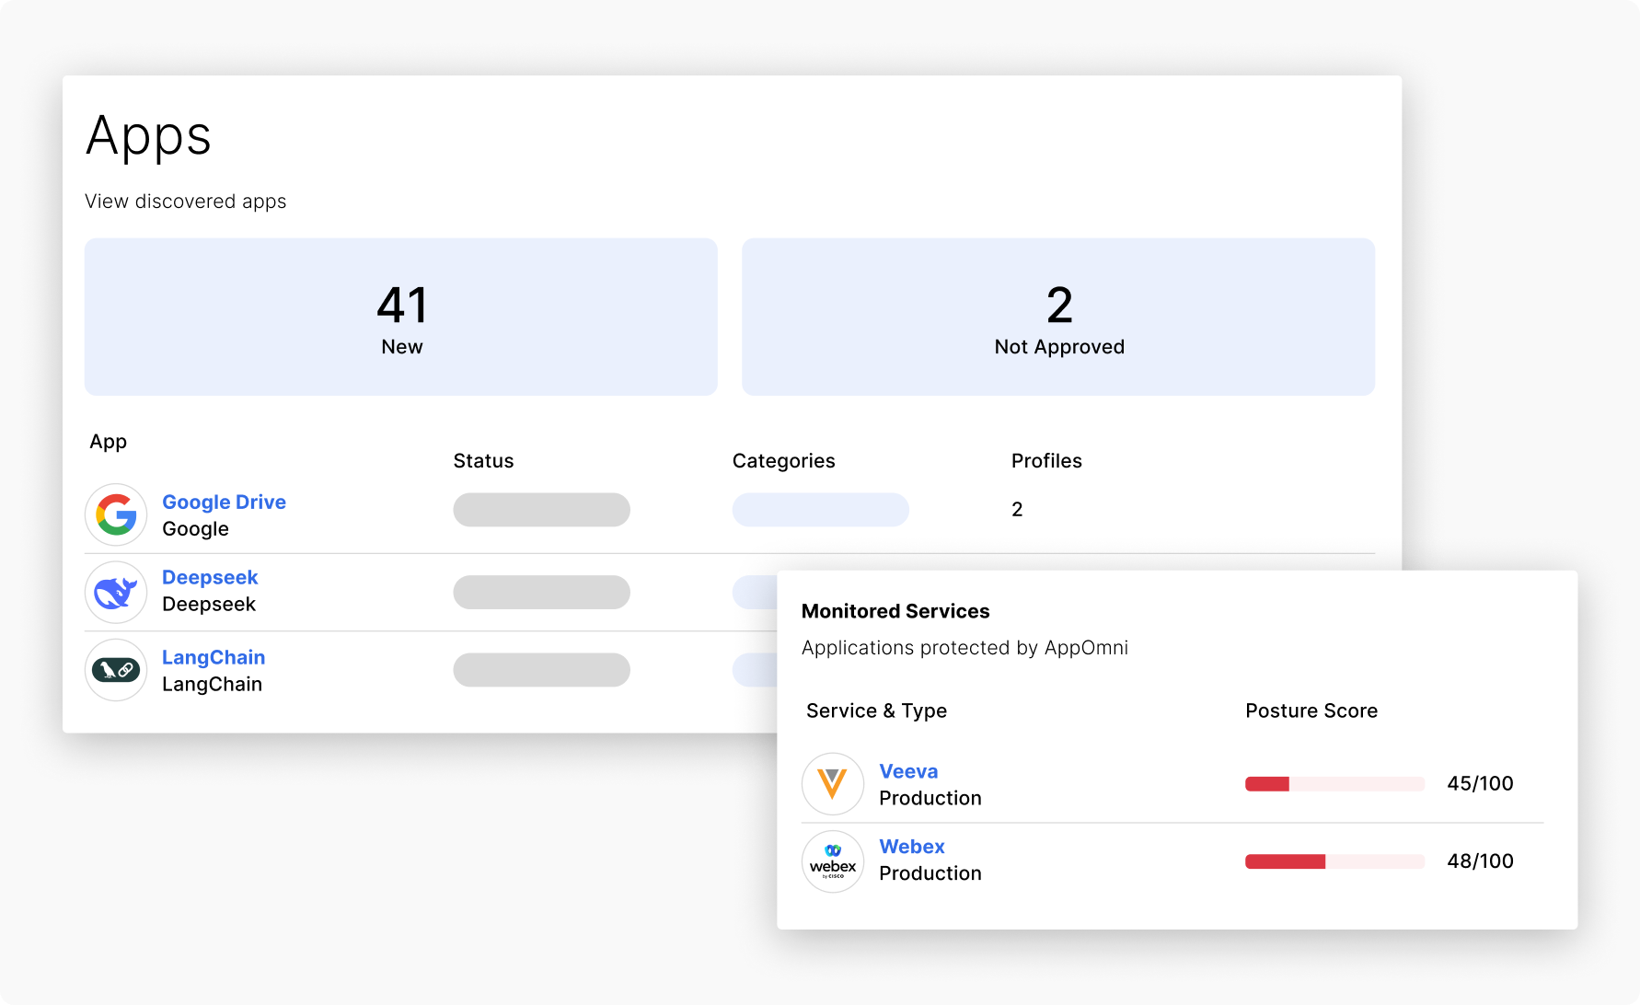This screenshot has width=1640, height=1005.
Task: Click the Profiles column header
Action: point(1046,461)
